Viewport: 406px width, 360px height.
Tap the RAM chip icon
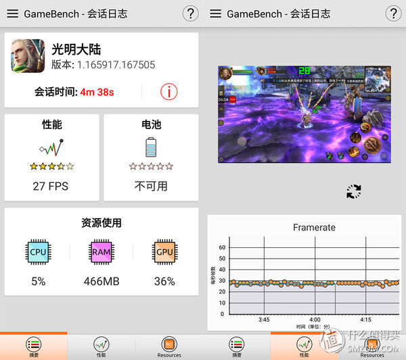pyautogui.click(x=101, y=252)
